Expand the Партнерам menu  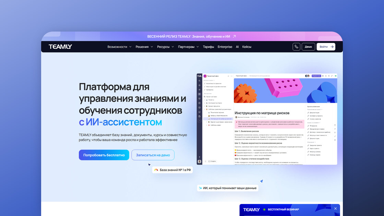188,47
